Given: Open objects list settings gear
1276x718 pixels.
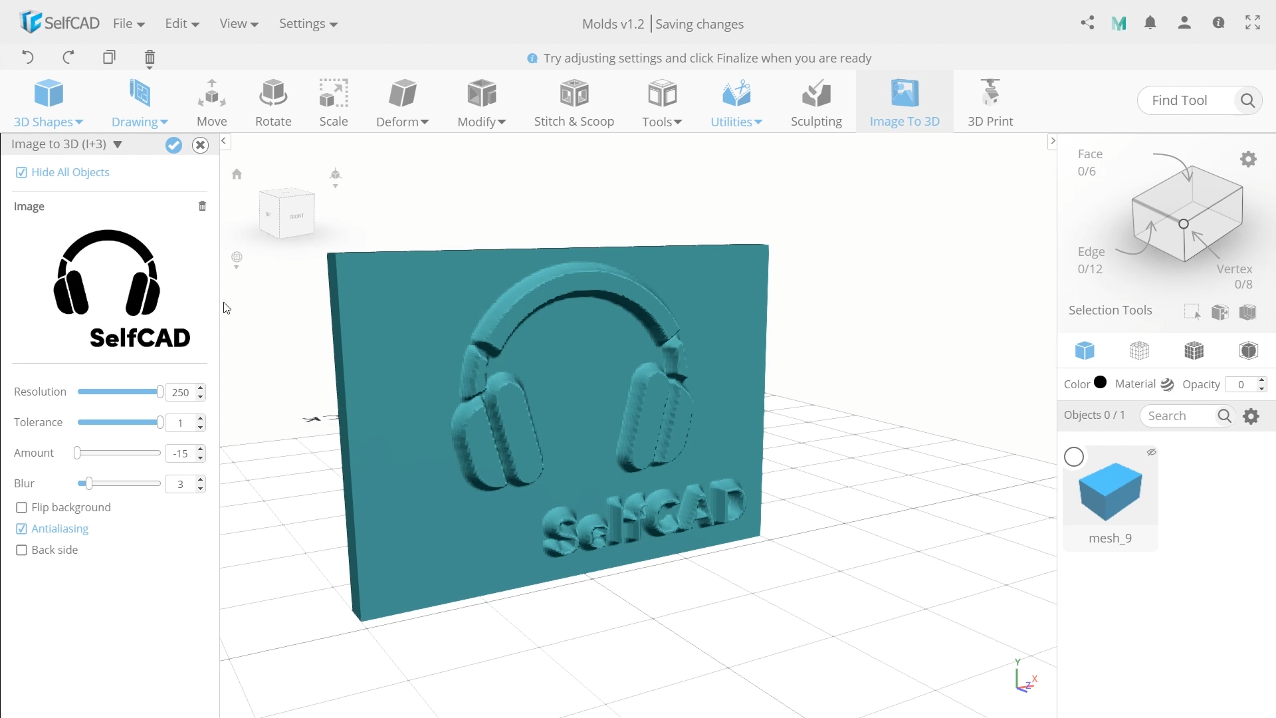Looking at the screenshot, I should (x=1251, y=416).
